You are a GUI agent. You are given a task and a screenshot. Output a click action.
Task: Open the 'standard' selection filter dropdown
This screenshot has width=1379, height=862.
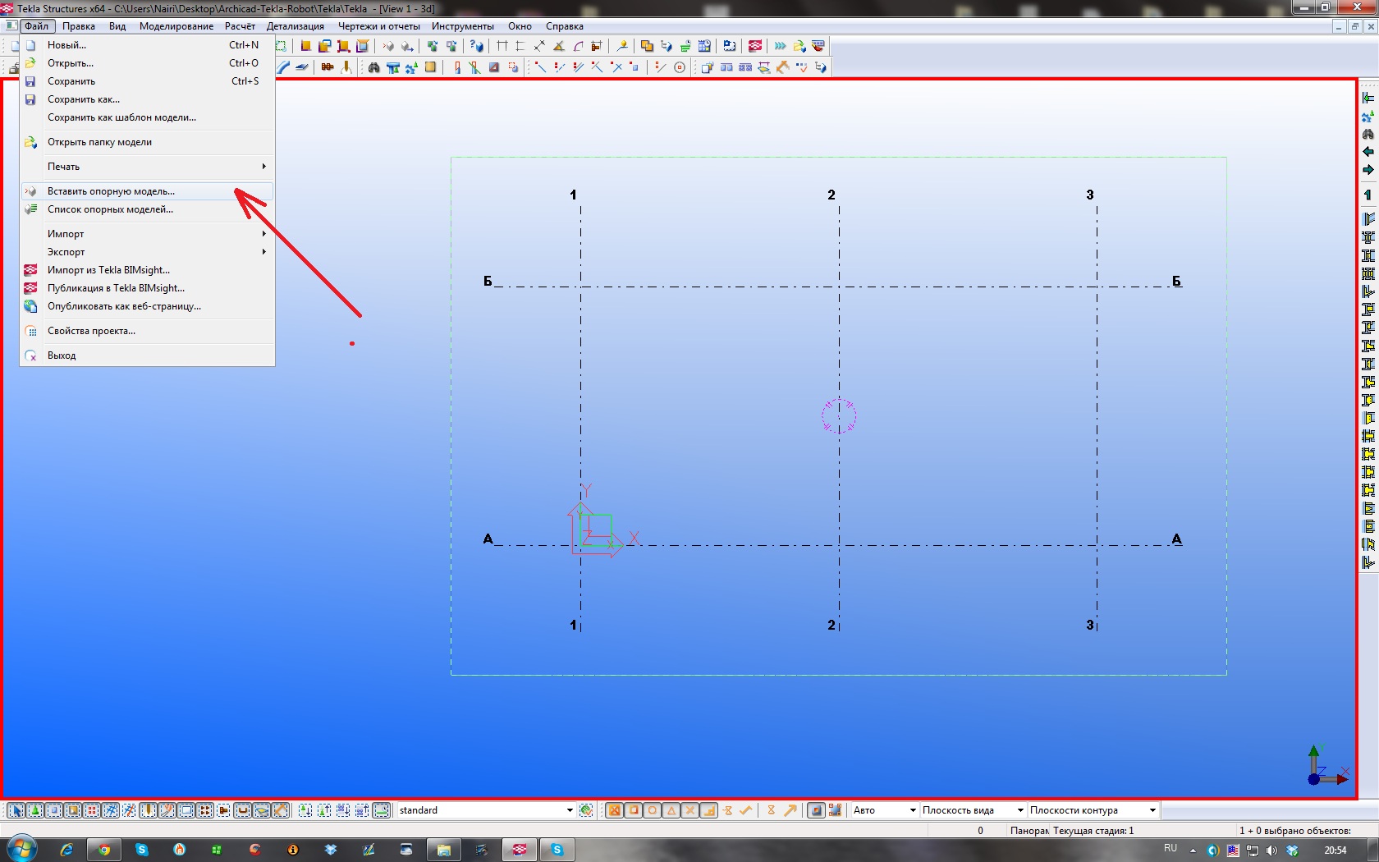[570, 810]
